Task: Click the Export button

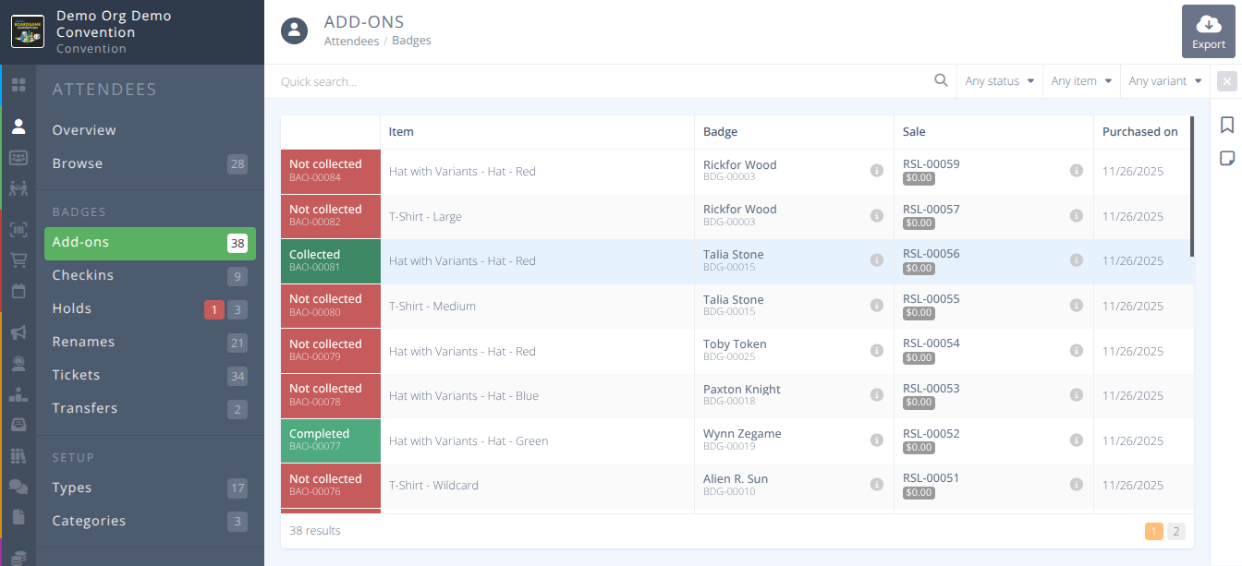Action: point(1208,31)
